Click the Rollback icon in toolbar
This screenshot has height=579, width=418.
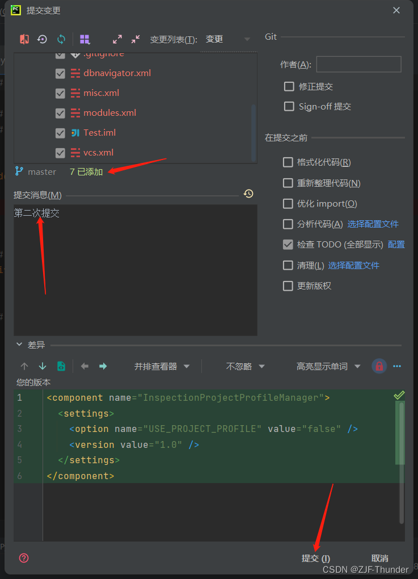[x=42, y=39]
